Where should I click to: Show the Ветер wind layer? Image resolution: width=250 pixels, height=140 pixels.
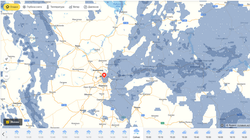point(74,7)
